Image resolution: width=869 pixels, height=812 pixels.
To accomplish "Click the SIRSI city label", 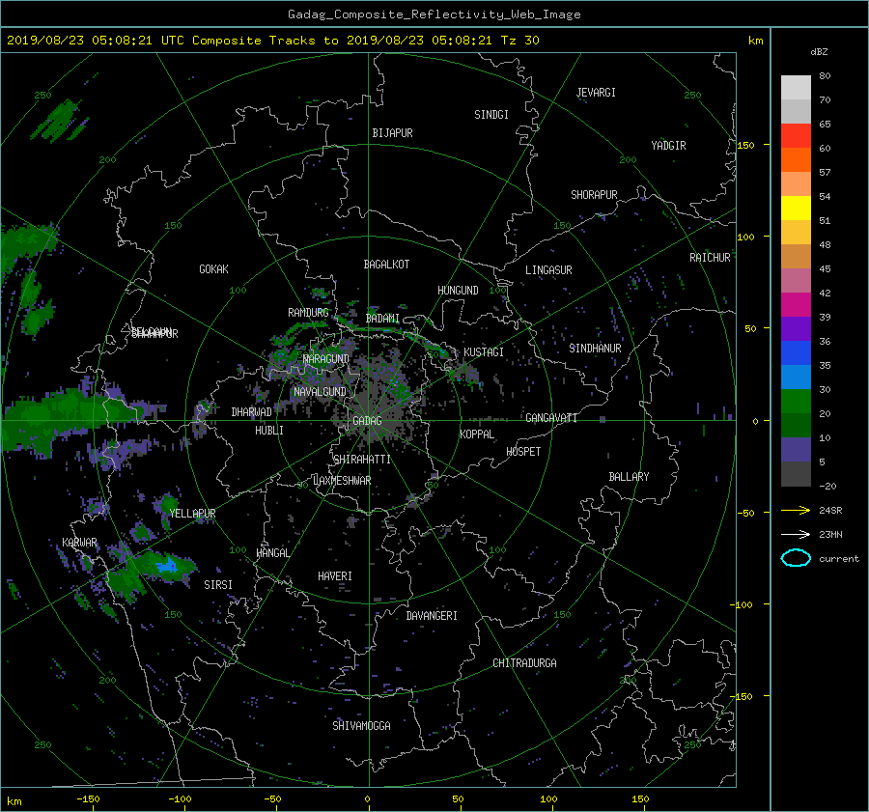I will click(218, 585).
